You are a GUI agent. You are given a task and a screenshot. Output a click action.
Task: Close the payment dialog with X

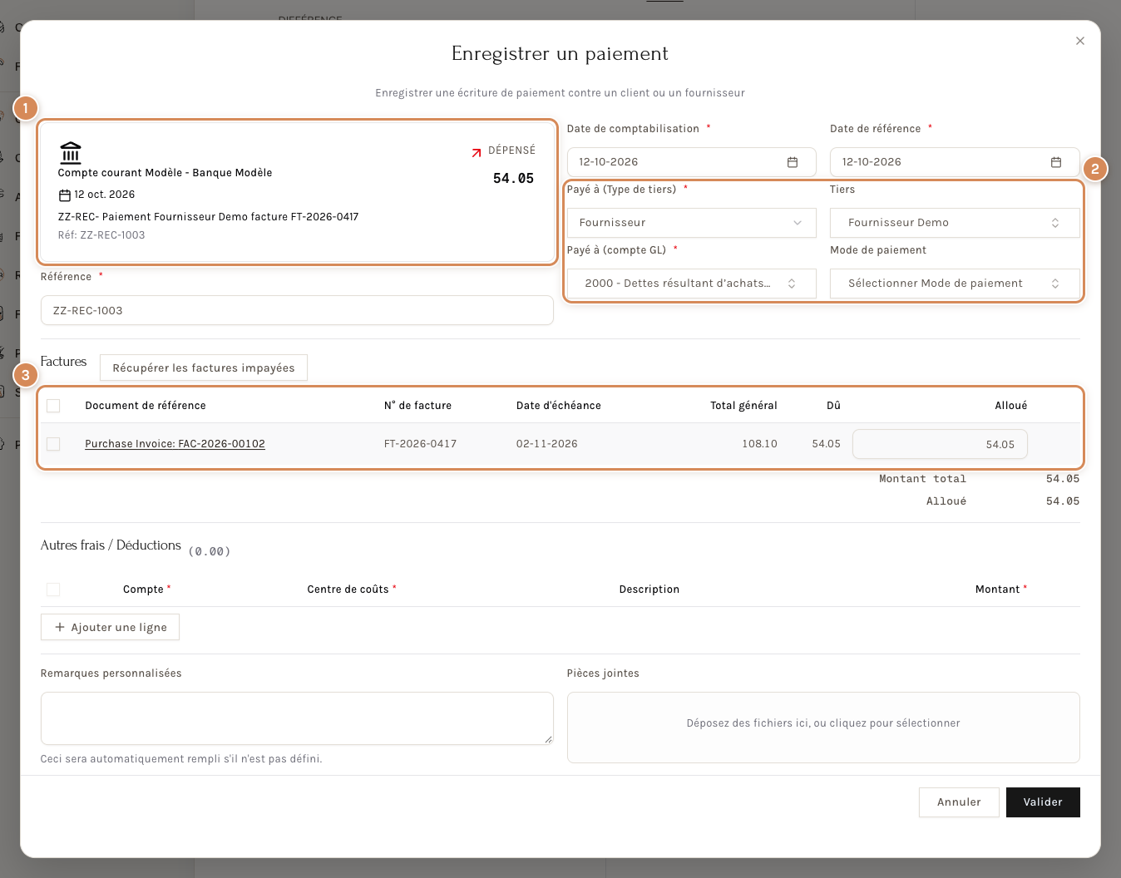tap(1080, 41)
